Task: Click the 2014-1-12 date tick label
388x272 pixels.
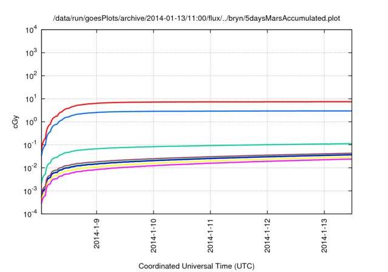Action: click(x=267, y=236)
